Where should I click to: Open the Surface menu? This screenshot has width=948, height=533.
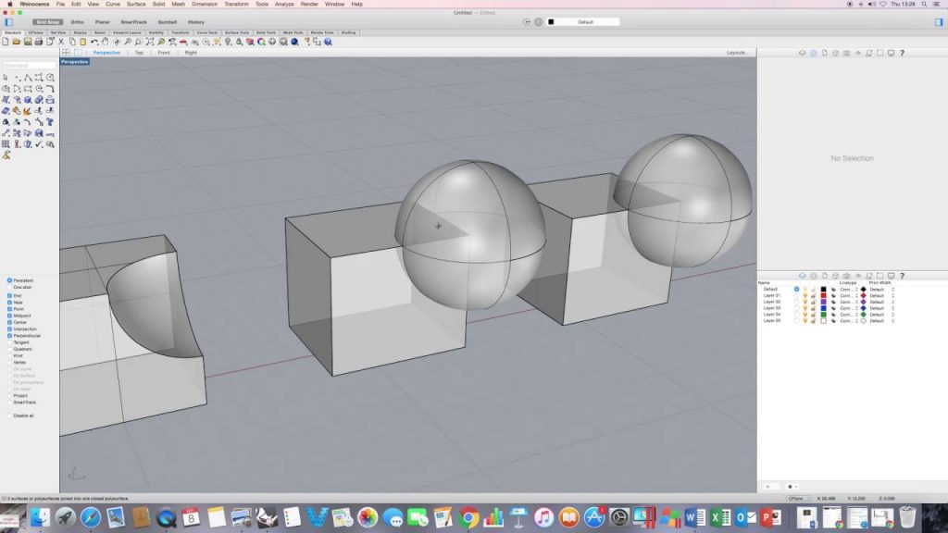(x=135, y=4)
